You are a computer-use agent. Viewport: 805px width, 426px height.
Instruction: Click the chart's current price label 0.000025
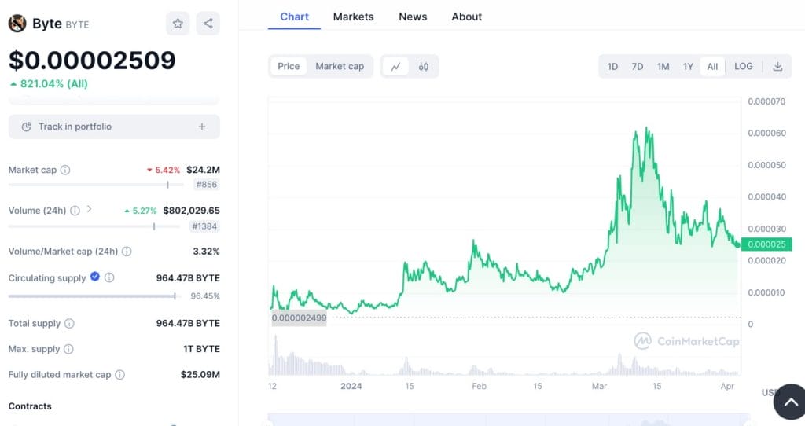click(x=766, y=244)
